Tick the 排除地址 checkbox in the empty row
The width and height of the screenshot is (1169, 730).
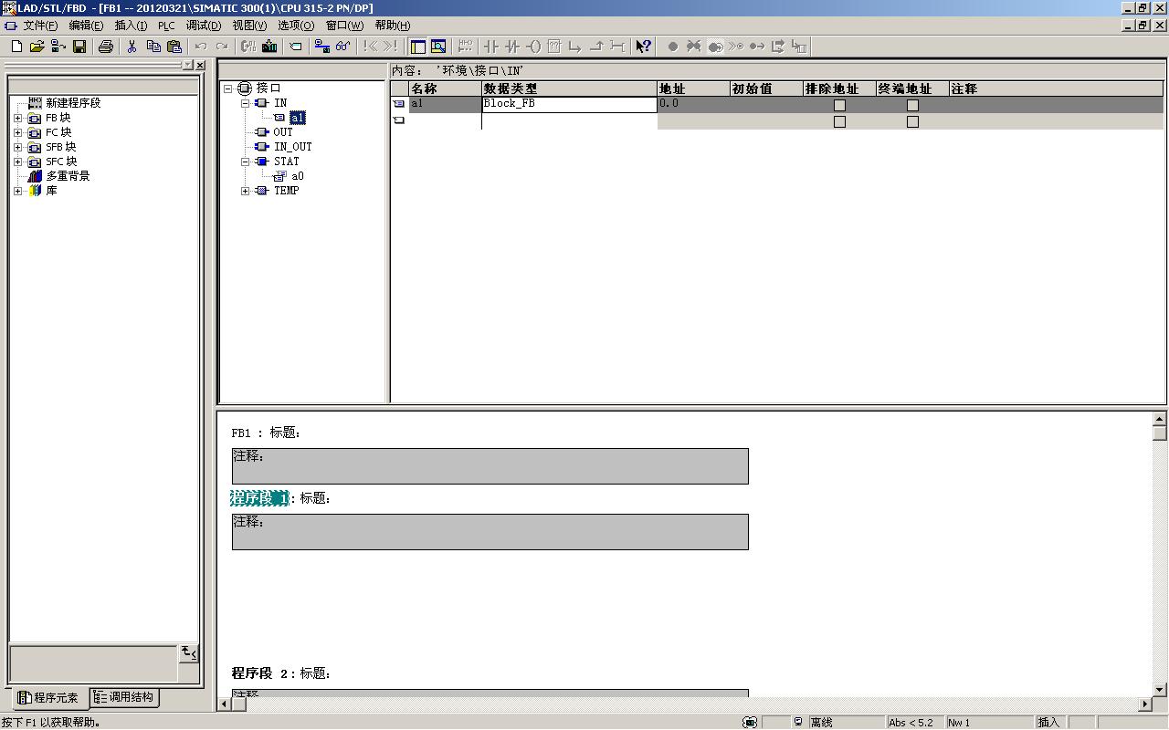839,121
